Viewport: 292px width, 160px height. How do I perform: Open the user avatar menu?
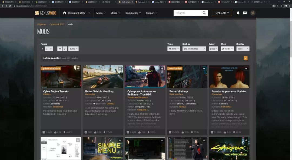pos(253,13)
